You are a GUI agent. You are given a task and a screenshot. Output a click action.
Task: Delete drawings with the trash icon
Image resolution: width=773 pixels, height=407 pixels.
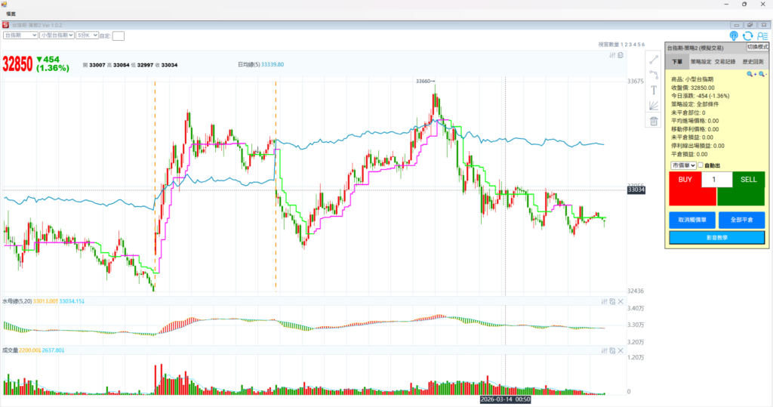click(x=654, y=121)
